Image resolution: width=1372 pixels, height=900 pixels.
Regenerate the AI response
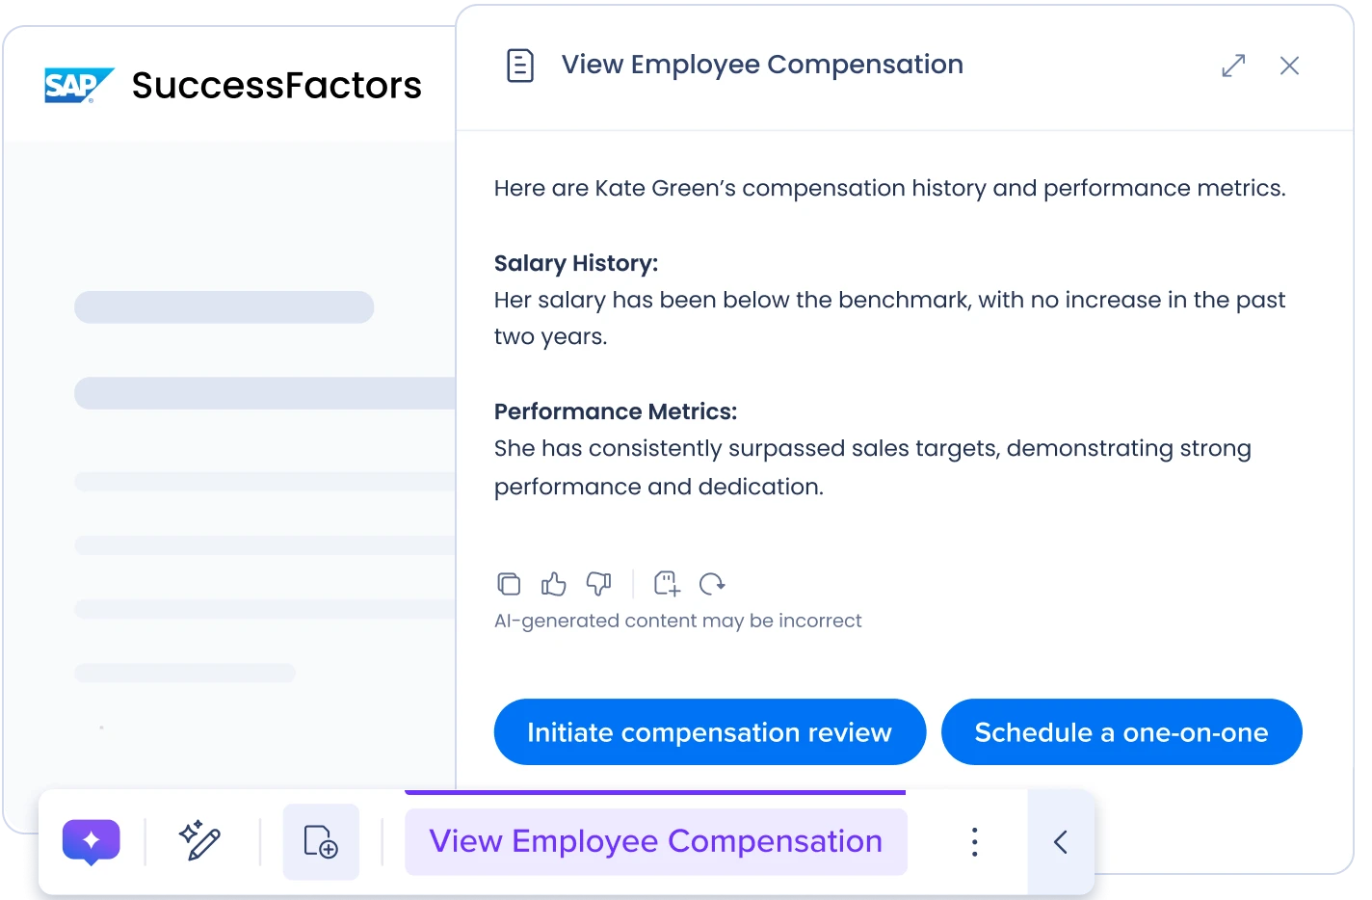(712, 583)
